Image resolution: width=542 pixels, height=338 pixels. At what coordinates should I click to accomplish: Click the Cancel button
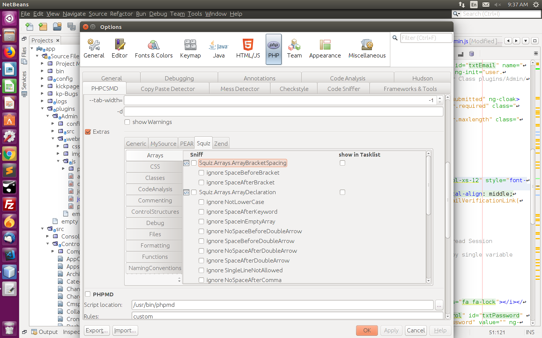click(x=416, y=330)
